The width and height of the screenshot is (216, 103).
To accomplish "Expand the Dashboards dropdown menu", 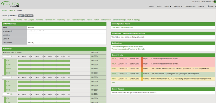I will pos(190,6).
